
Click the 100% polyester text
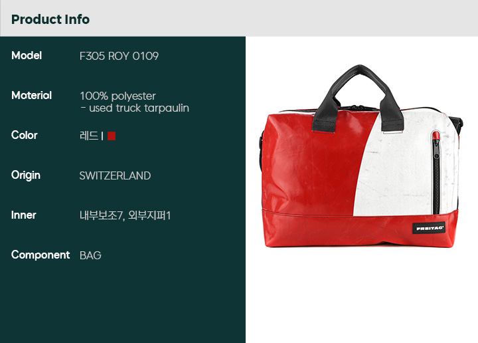pos(118,96)
